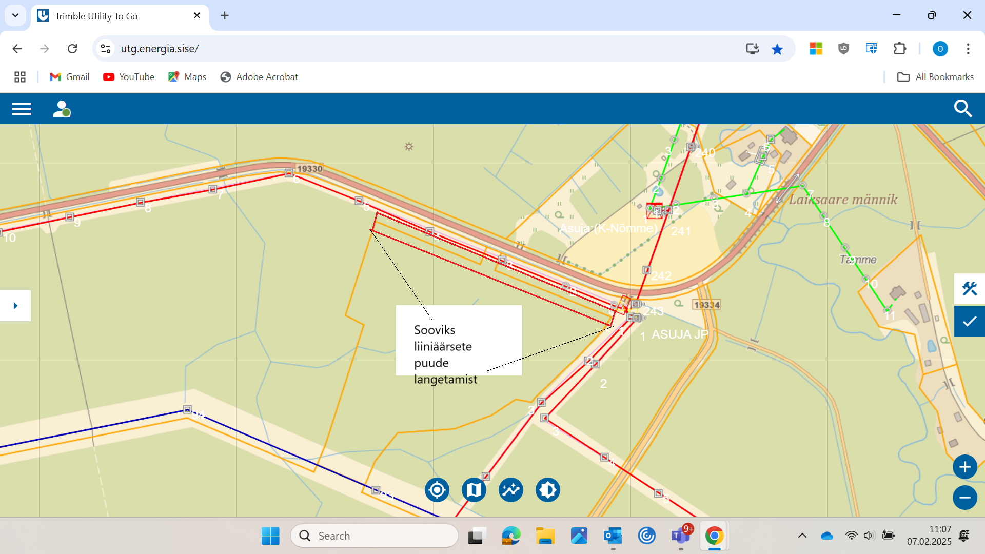Open the hamburger main menu
This screenshot has height=554, width=985.
pyautogui.click(x=22, y=109)
